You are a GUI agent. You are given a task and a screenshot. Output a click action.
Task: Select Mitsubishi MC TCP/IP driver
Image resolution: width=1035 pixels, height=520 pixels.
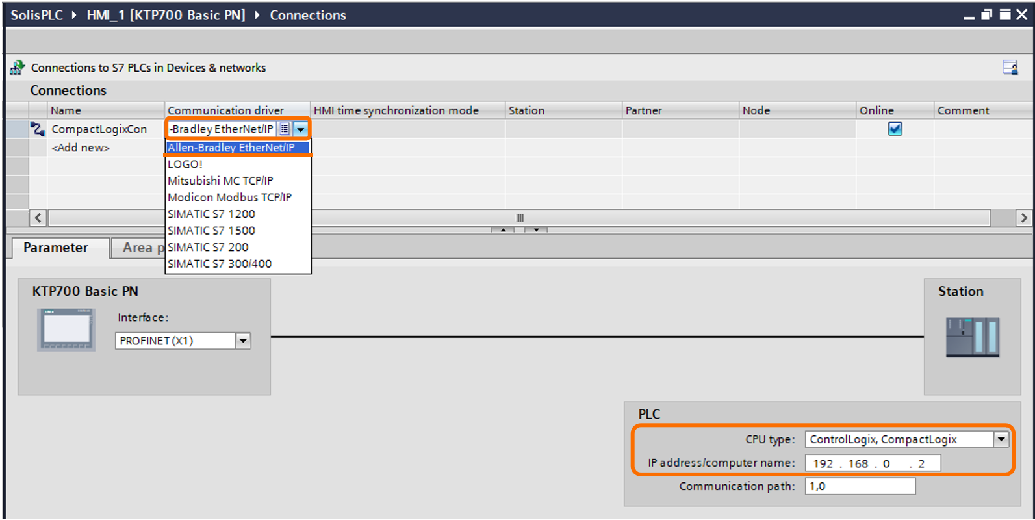click(x=238, y=181)
